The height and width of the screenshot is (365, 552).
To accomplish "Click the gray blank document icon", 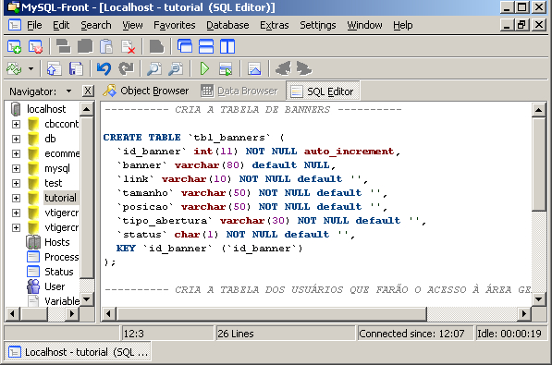I will (x=156, y=46).
